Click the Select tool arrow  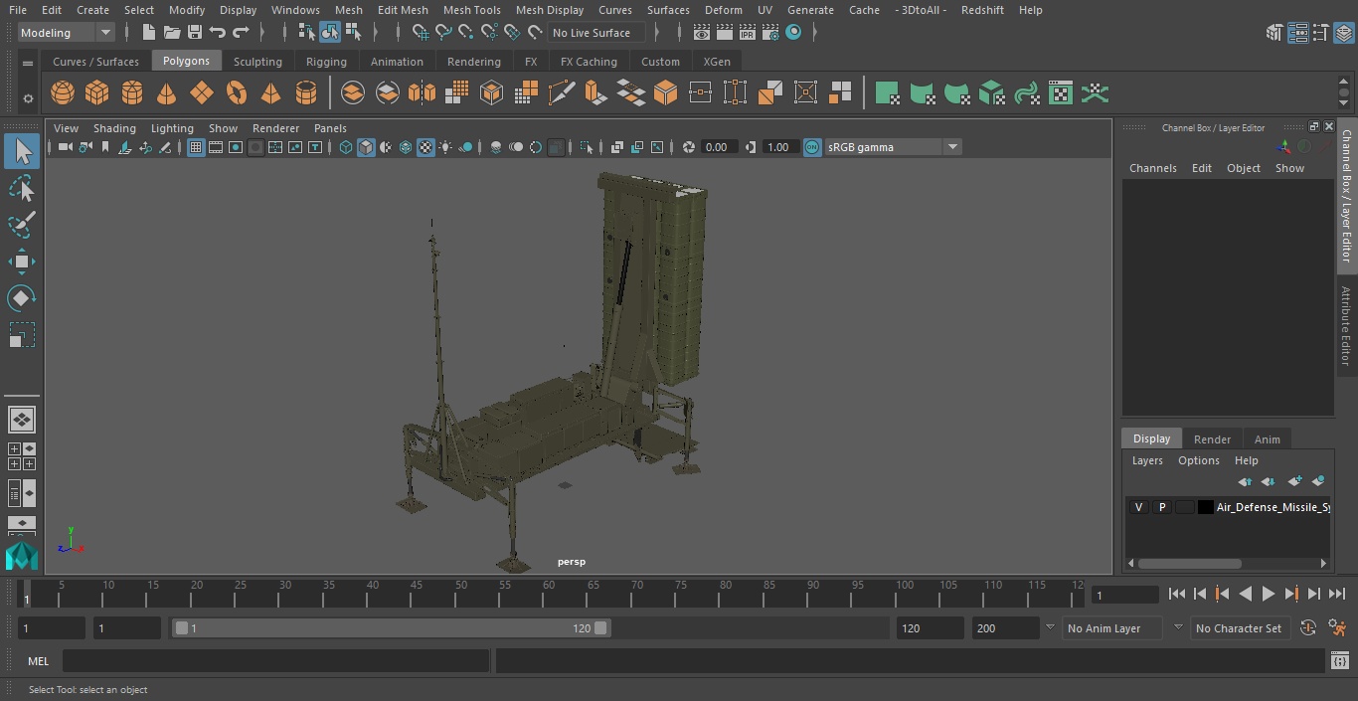[22, 151]
